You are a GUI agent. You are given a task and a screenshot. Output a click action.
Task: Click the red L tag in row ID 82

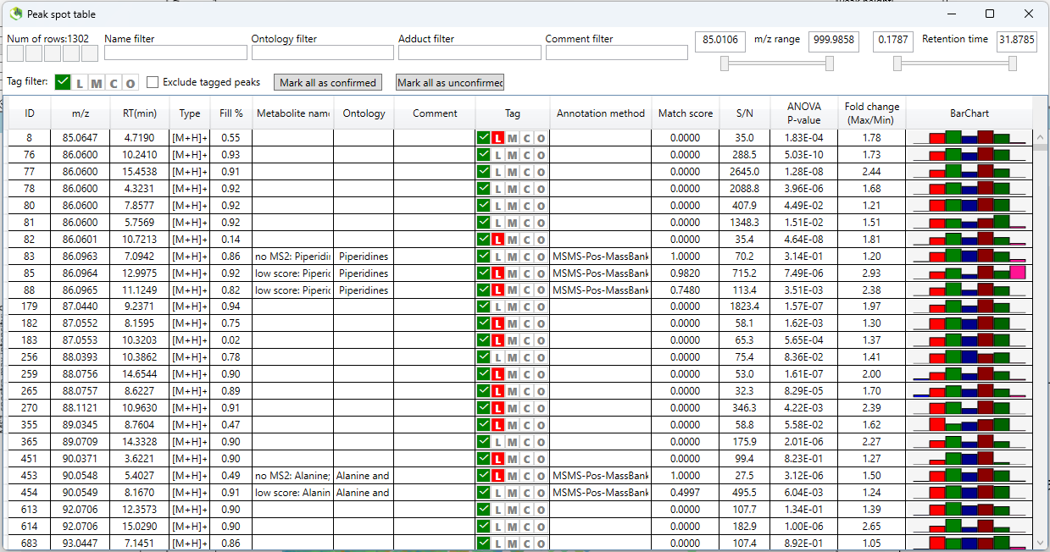[498, 240]
